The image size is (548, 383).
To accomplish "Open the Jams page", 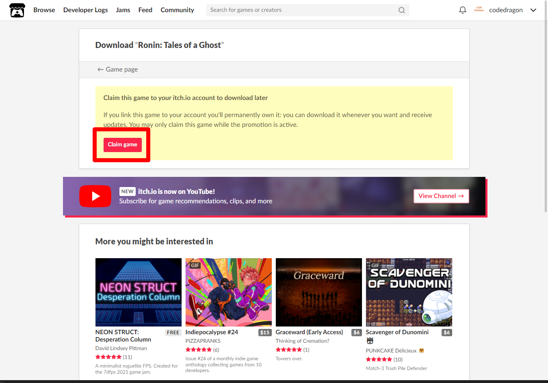I will point(123,10).
